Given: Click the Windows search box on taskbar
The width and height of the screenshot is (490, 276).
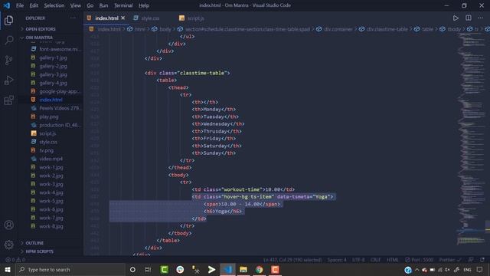Looking at the screenshot, I should tap(70, 269).
